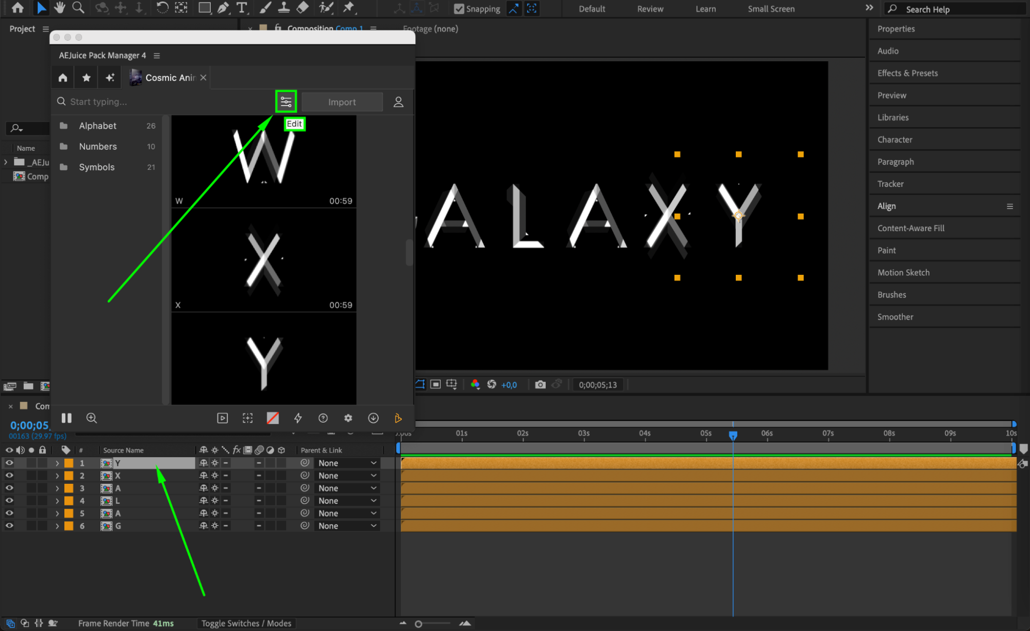Select the Hand tool in toolbar

[x=60, y=8]
